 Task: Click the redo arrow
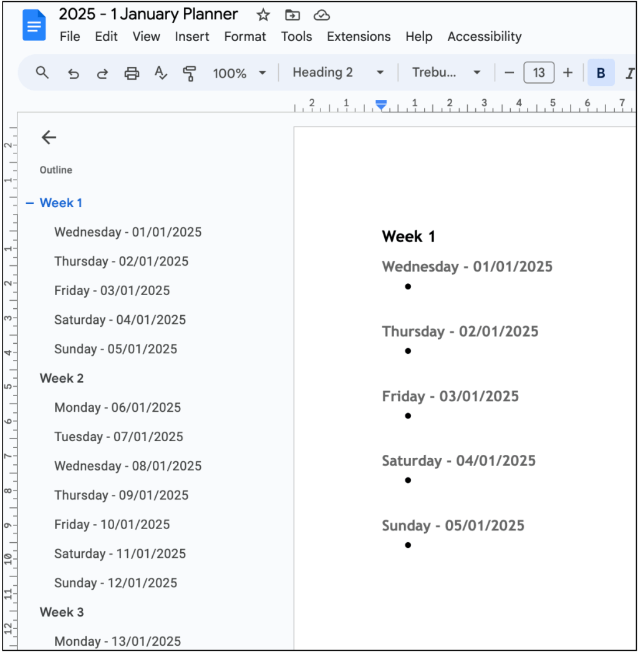[x=102, y=73]
